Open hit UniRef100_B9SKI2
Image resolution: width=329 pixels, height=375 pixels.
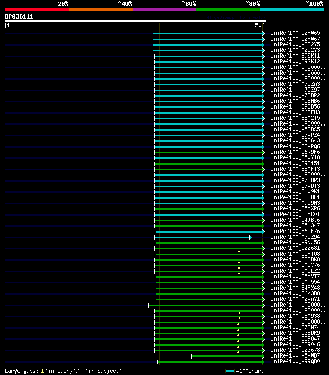[295, 61]
